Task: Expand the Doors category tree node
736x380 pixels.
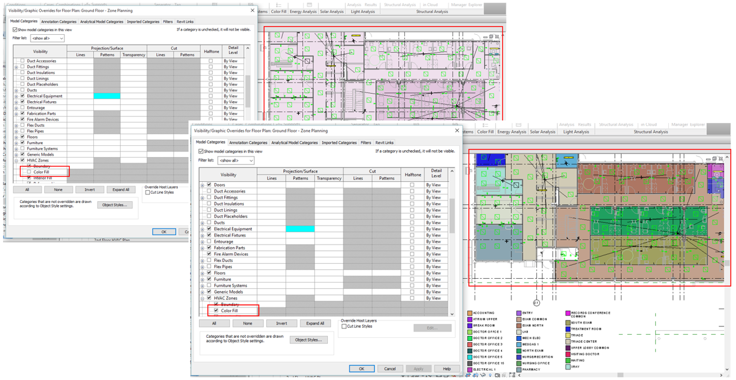Action: coord(203,184)
